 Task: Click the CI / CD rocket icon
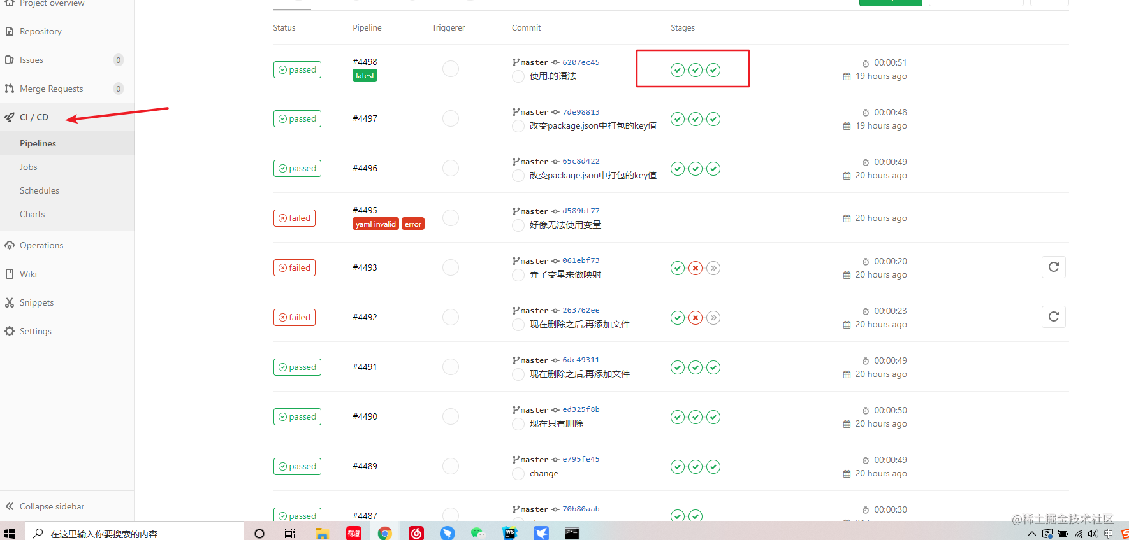tap(10, 117)
